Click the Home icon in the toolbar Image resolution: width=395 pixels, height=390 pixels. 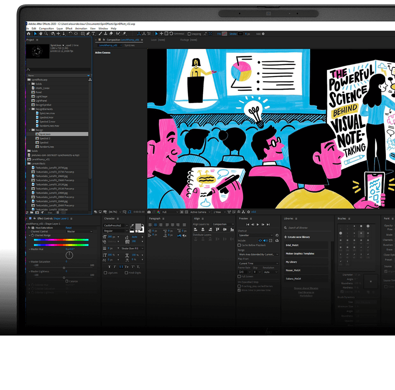(28, 34)
